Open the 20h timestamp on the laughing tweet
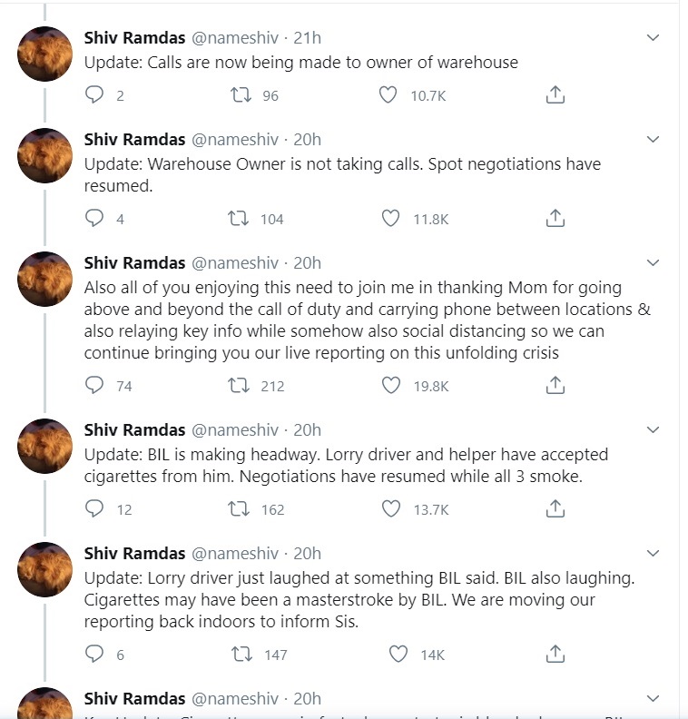The width and height of the screenshot is (688, 719). [x=307, y=554]
